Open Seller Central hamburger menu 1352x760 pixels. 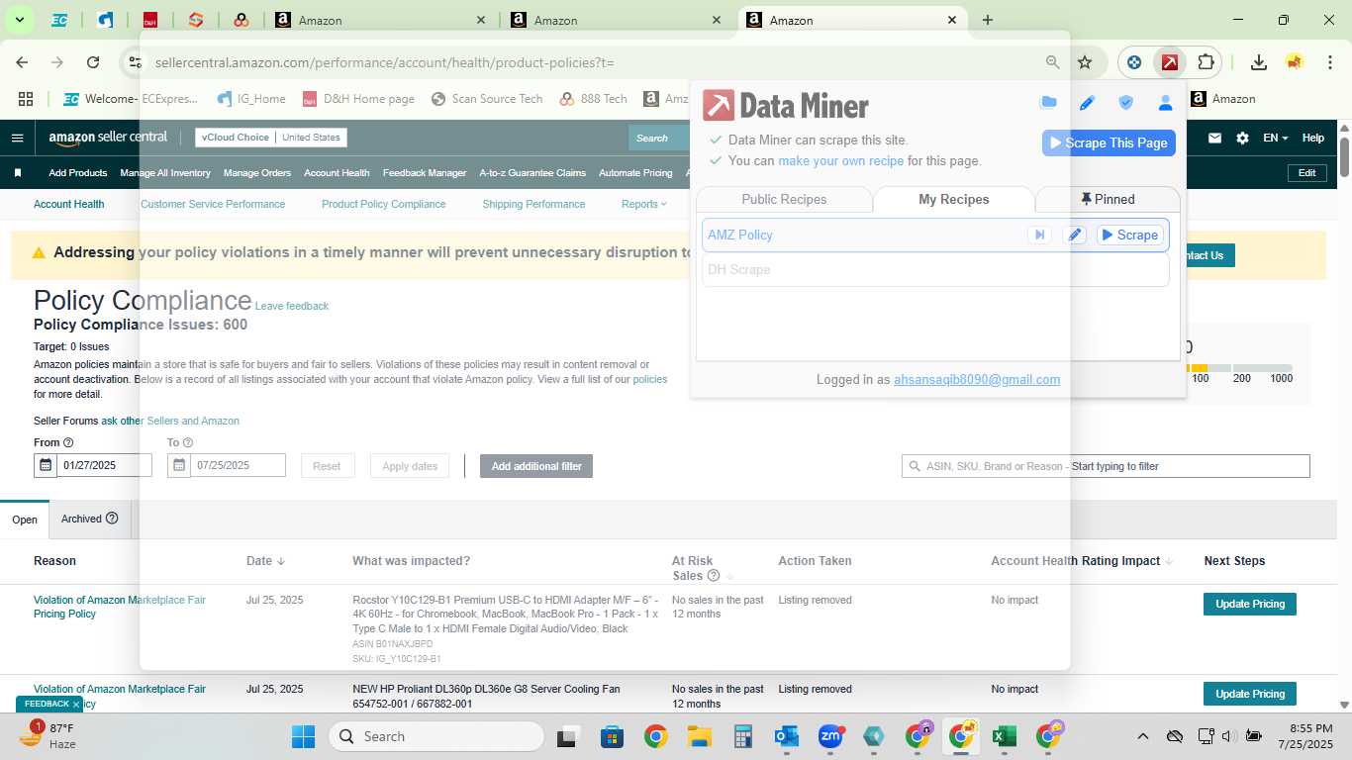pos(17,138)
